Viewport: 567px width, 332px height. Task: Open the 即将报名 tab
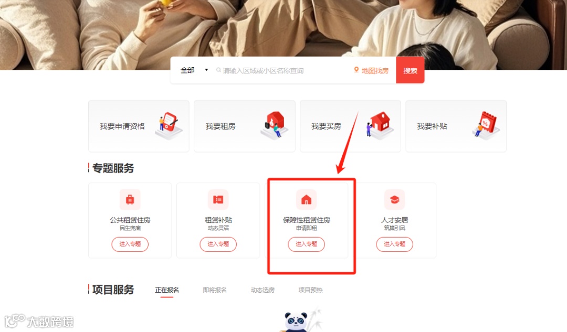pos(215,290)
